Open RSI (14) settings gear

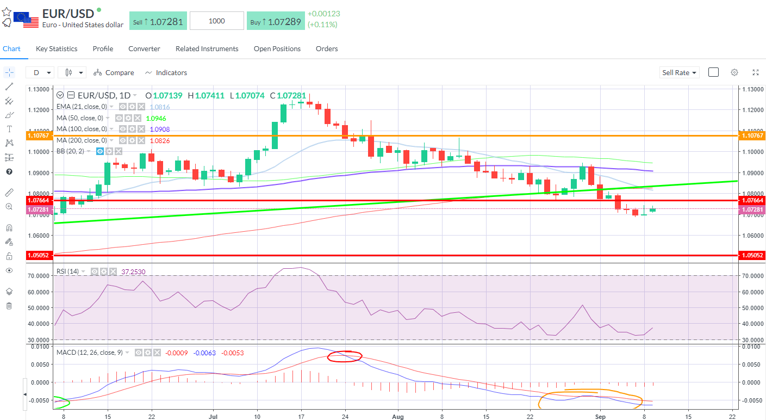[x=103, y=271]
